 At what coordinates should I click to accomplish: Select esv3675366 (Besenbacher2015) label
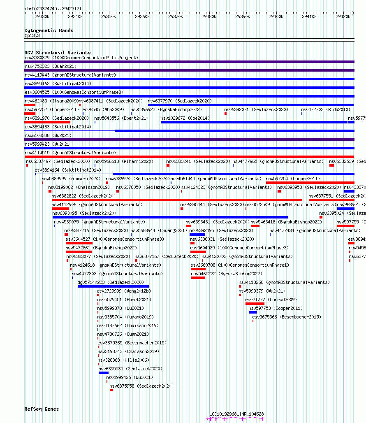point(287,317)
